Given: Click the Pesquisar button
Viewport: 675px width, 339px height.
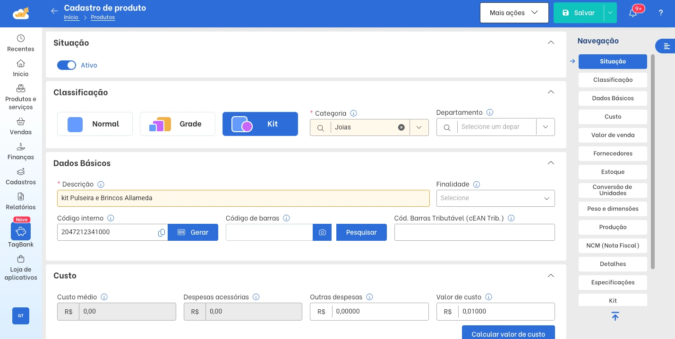Looking at the screenshot, I should 361,232.
